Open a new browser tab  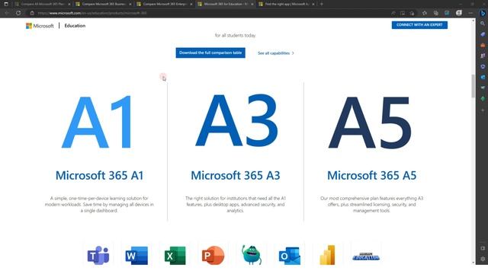point(322,4)
